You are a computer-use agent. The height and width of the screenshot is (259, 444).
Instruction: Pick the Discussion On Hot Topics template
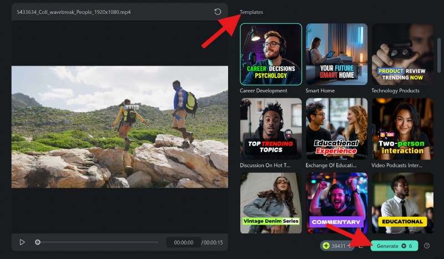pos(271,129)
